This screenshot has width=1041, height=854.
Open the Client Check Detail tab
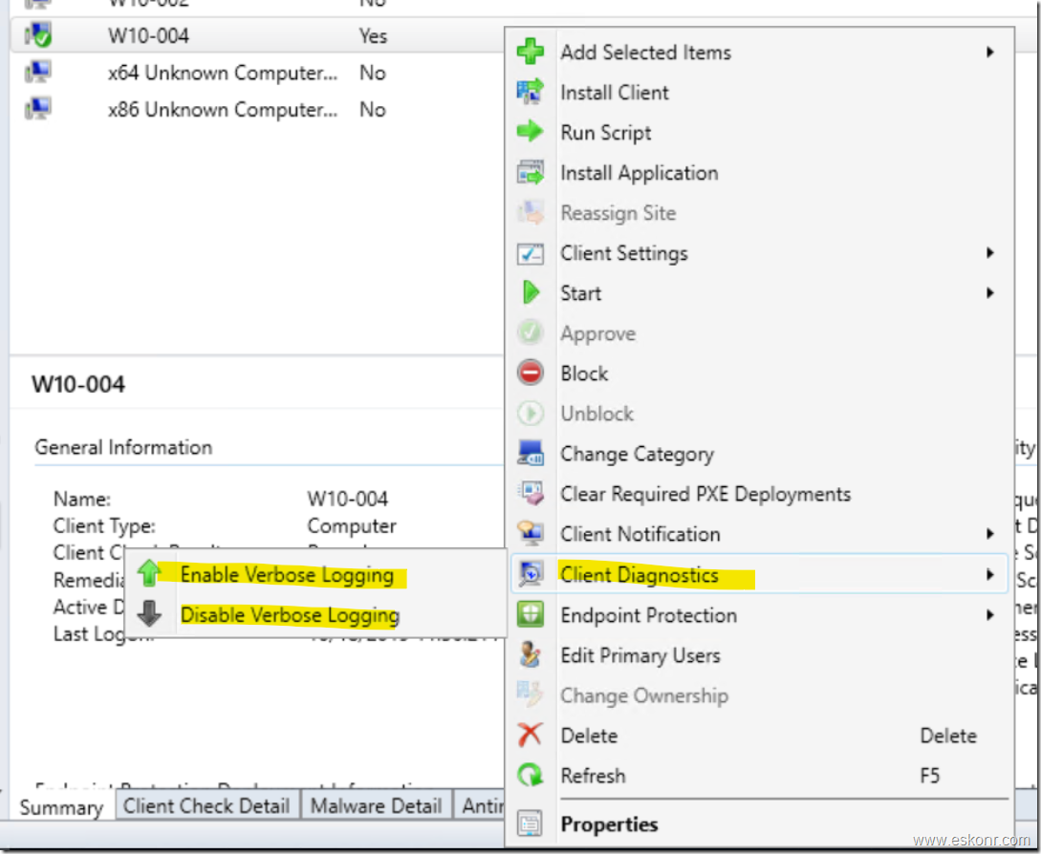tap(206, 805)
